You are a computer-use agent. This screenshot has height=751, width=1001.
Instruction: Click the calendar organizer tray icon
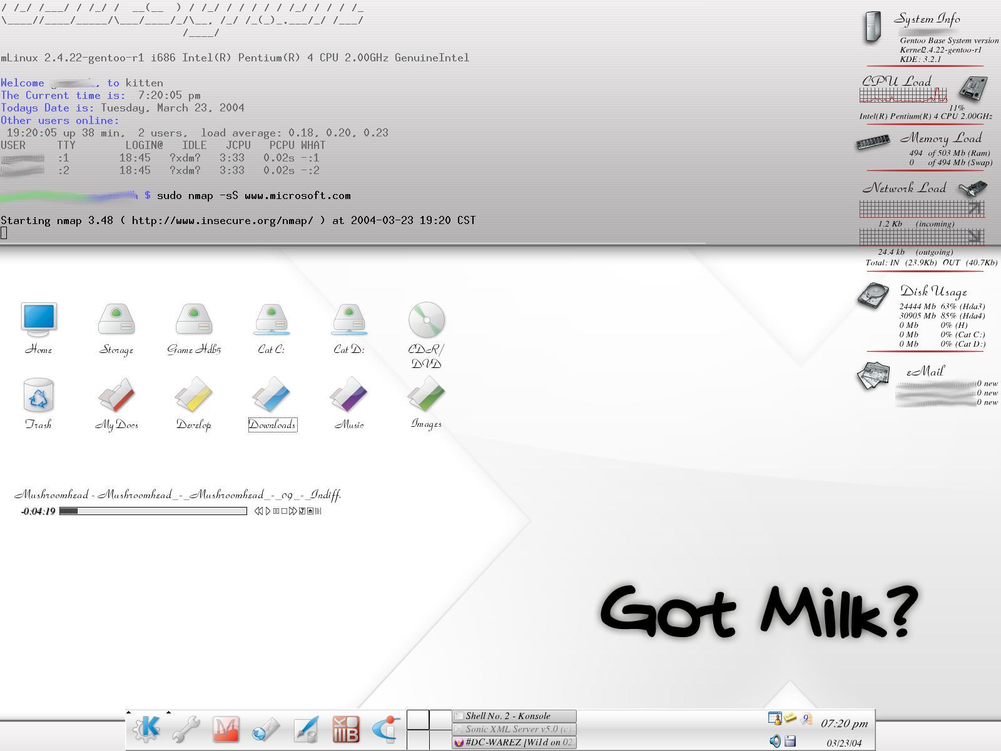click(775, 718)
